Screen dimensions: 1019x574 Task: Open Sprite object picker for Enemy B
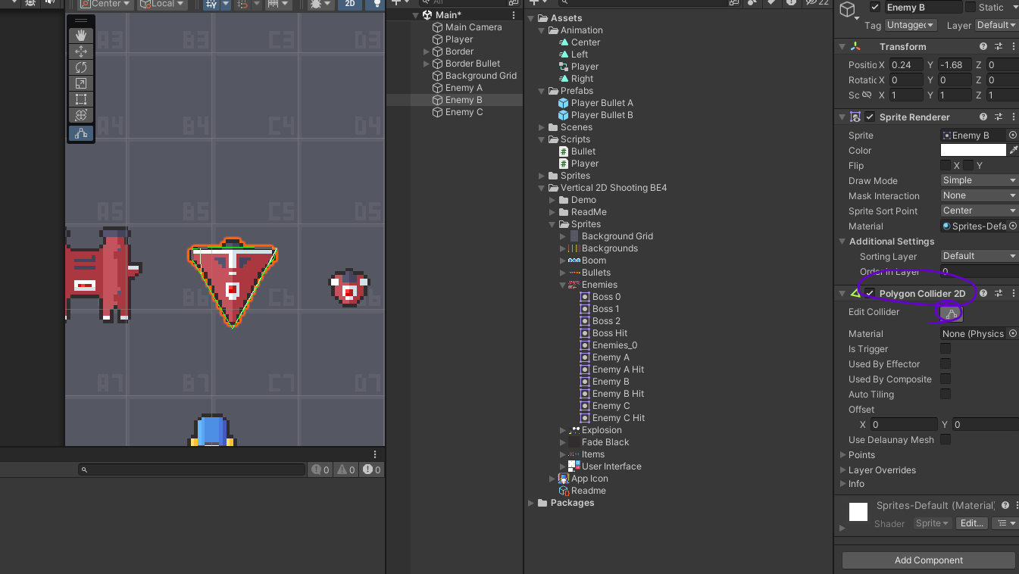point(1013,136)
